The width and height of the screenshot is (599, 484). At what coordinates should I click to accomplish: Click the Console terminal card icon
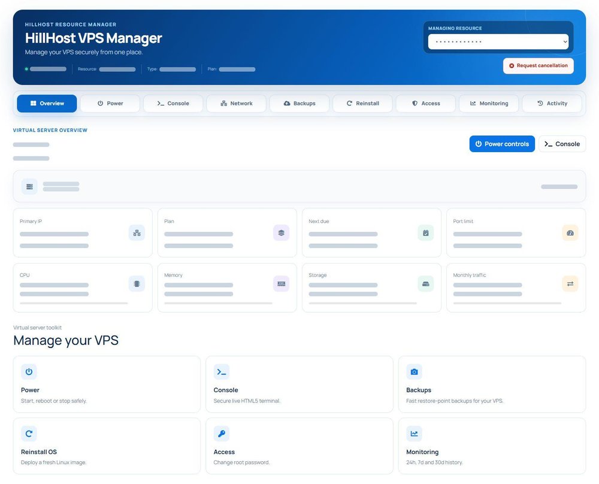222,372
